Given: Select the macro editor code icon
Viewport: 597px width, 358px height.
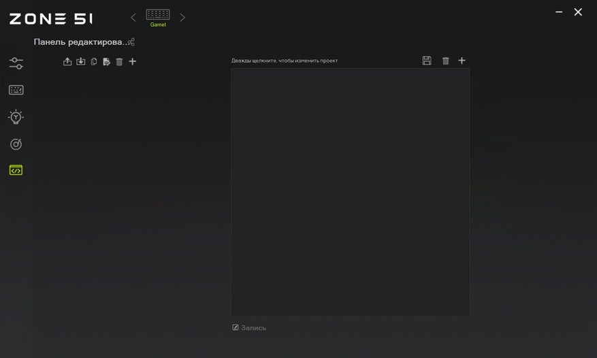Looking at the screenshot, I should (16, 170).
